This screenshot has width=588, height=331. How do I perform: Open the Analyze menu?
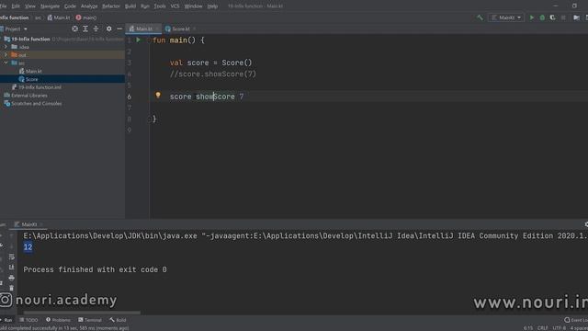coord(89,6)
